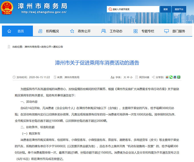Share to Douban green icon
This screenshot has height=162, width=194.
[179, 77]
